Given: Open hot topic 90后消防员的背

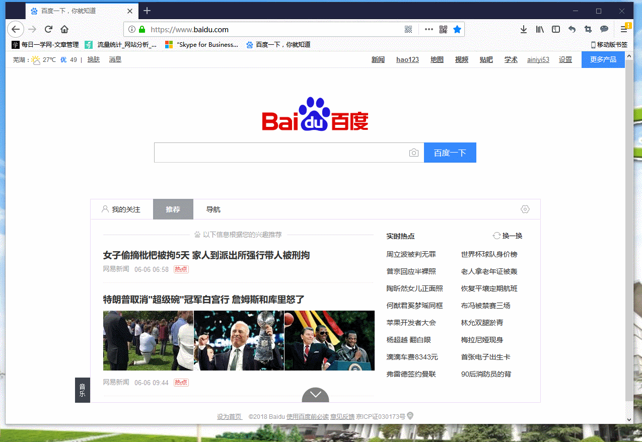Looking at the screenshot, I should click(x=486, y=374).
